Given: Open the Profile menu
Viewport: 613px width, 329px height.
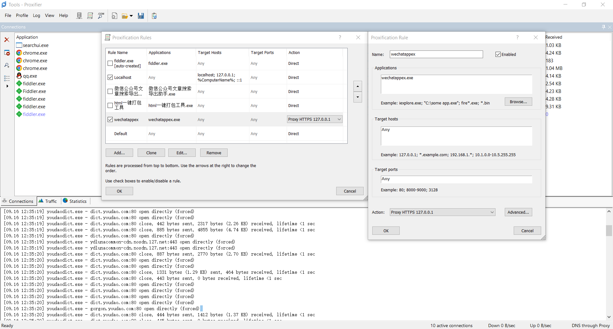Looking at the screenshot, I should (x=22, y=15).
